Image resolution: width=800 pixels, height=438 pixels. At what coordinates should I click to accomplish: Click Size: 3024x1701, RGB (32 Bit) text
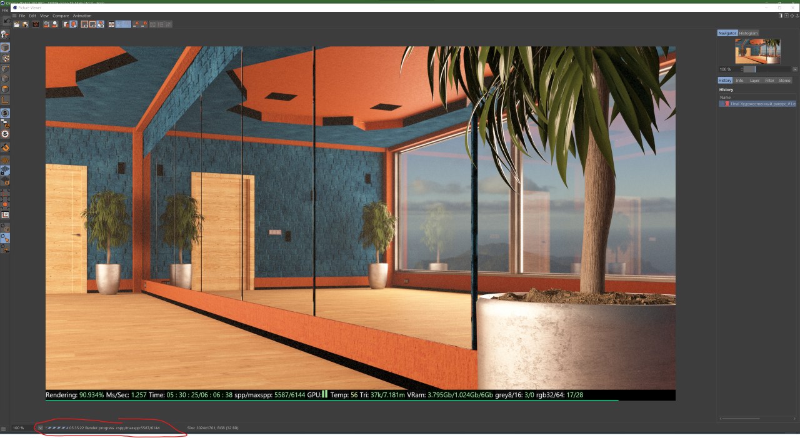point(213,428)
